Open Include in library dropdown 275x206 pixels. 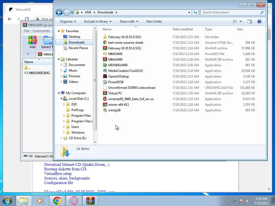(98, 21)
